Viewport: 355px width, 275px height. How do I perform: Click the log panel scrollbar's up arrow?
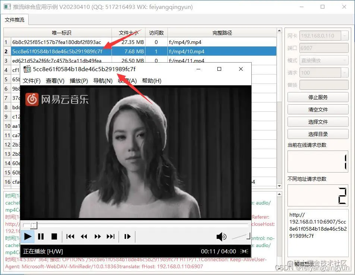[279, 194]
